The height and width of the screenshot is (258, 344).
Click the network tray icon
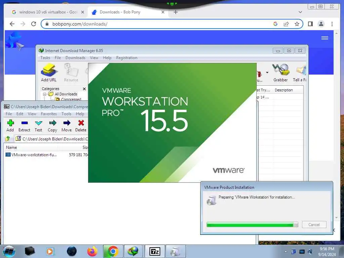(x=302, y=252)
